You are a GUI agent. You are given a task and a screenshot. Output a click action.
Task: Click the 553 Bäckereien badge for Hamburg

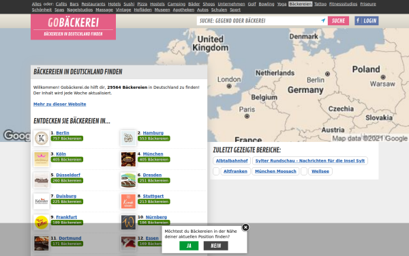pos(154,139)
